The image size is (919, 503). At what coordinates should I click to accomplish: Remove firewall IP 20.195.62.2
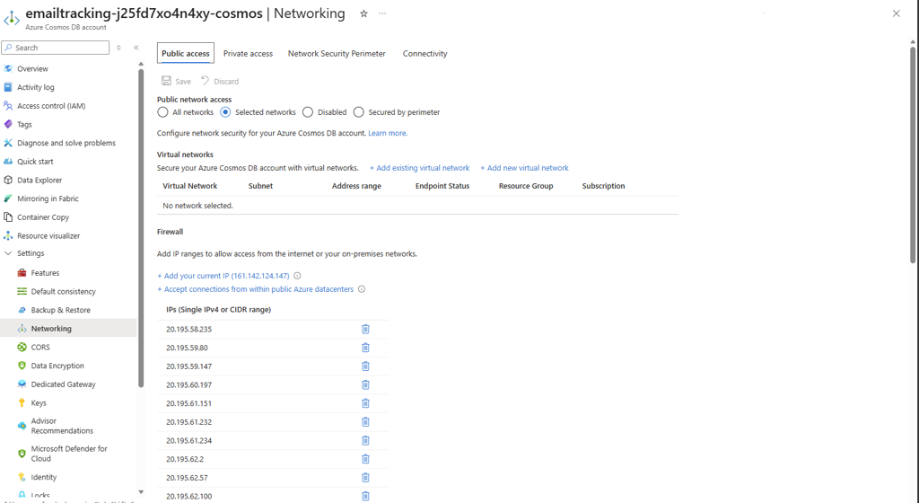pyautogui.click(x=365, y=459)
